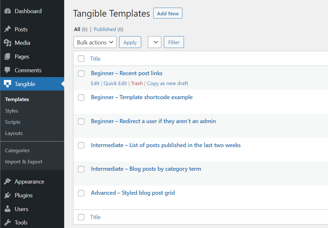Go to Import & Export submenu
The image size is (328, 228).
(x=24, y=162)
